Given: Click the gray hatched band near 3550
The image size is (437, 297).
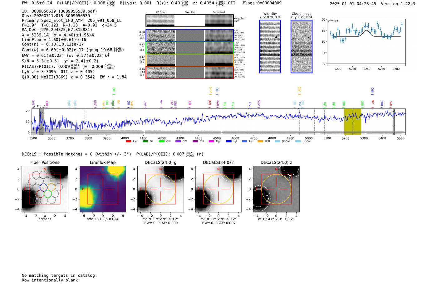Looking at the screenshot, I should click(x=42, y=122).
